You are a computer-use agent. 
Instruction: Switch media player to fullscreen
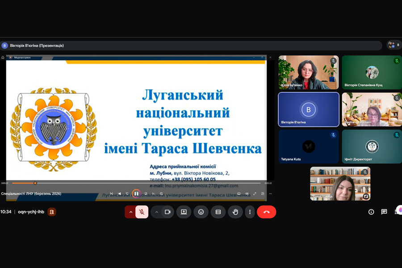point(255,193)
